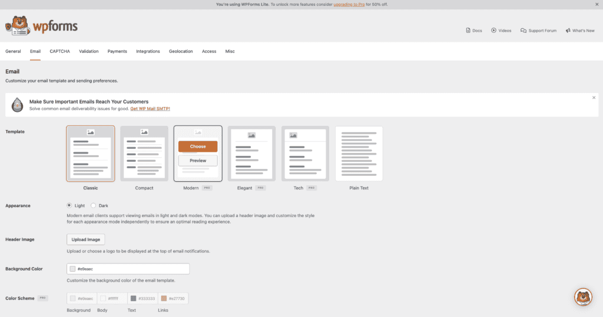Open the Geolocation tab
Image resolution: width=603 pixels, height=317 pixels.
[x=181, y=51]
